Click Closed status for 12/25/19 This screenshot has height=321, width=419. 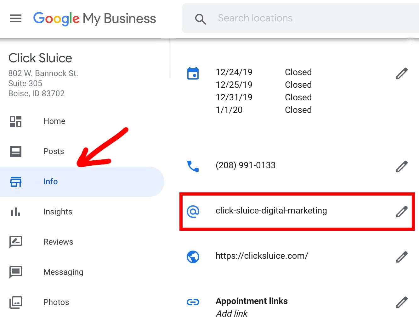click(x=298, y=85)
